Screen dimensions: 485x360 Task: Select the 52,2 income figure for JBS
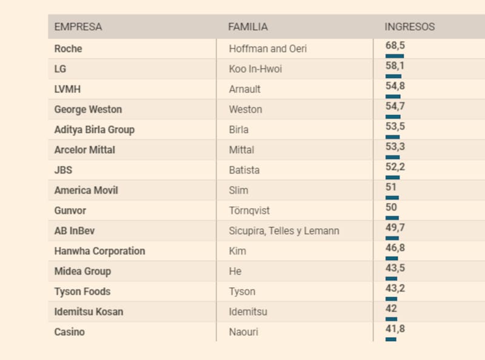click(395, 167)
